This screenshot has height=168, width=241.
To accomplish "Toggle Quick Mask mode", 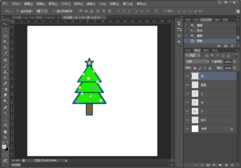I will [5, 155].
